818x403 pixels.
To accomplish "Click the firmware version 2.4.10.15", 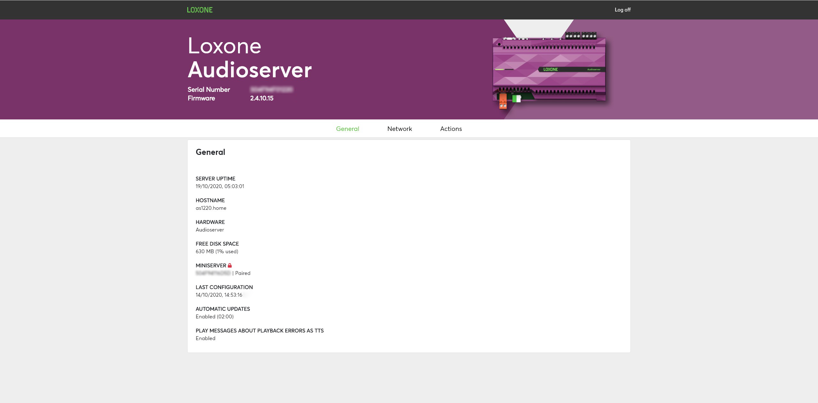I will (262, 98).
